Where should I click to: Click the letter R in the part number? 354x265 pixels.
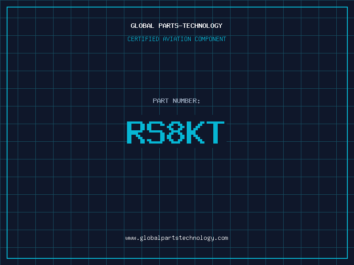(x=136, y=132)
